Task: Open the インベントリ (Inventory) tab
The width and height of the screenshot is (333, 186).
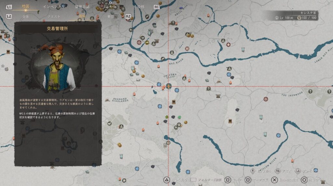Action: point(54,7)
